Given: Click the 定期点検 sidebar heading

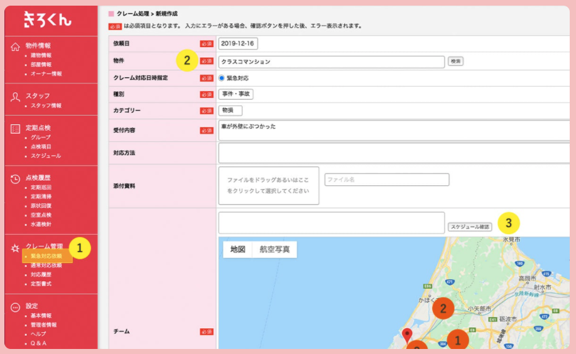Looking at the screenshot, I should pos(38,128).
